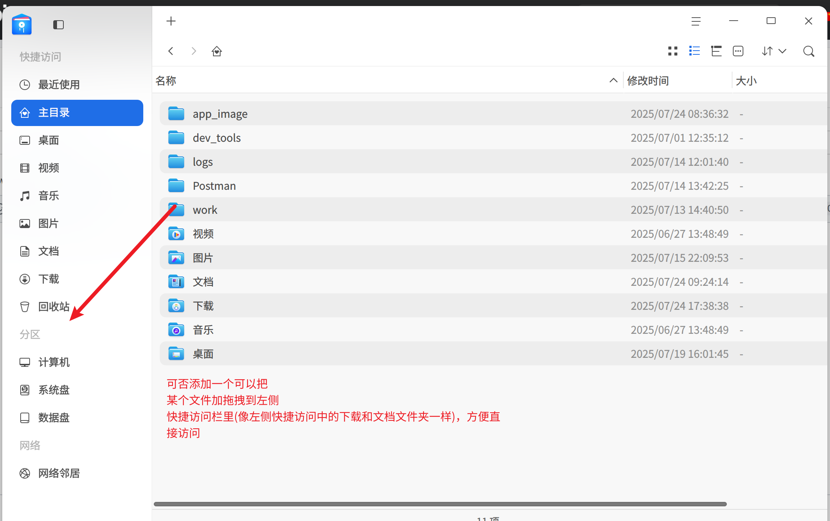Switch to tree view
The image size is (830, 521).
coord(716,51)
